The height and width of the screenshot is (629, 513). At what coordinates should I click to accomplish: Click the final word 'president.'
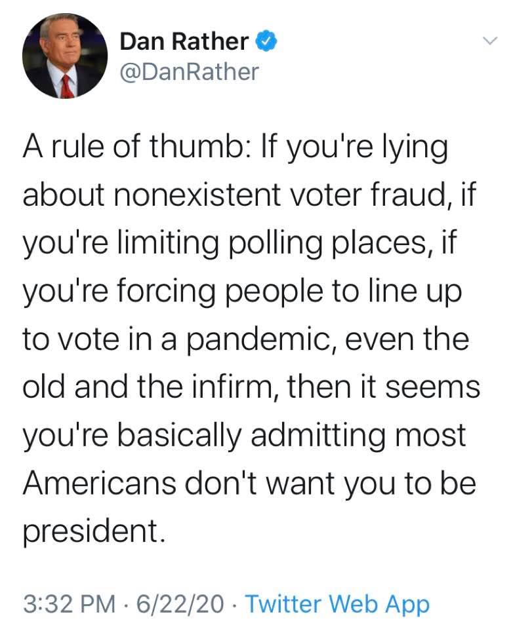94,532
